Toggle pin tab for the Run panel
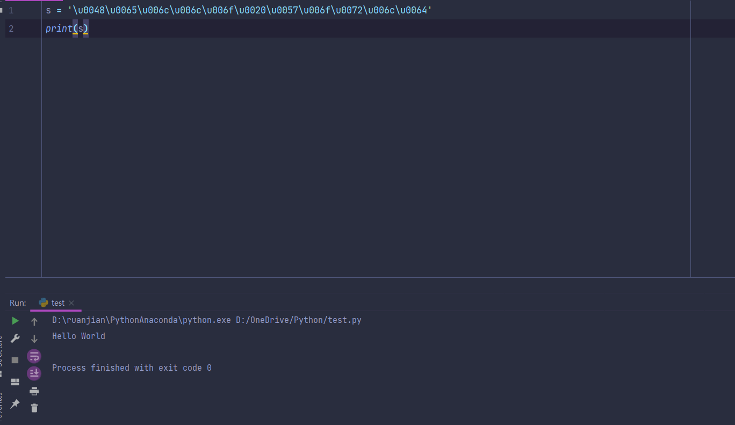The image size is (735, 425). pos(15,404)
